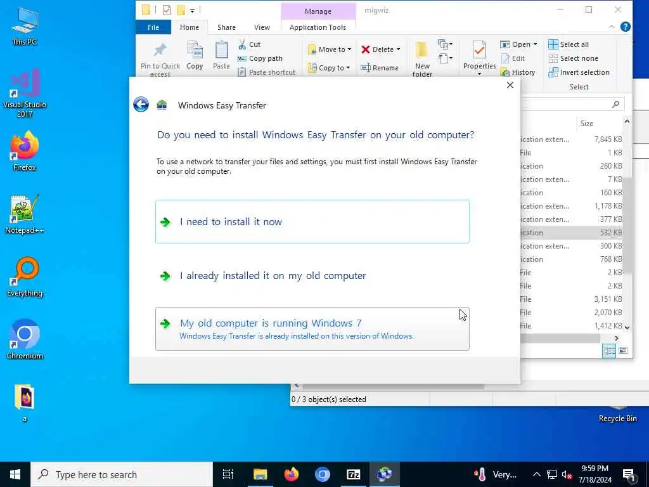Switch to the Home ribbon tab
Image resolution: width=649 pixels, height=487 pixels.
pos(189,27)
